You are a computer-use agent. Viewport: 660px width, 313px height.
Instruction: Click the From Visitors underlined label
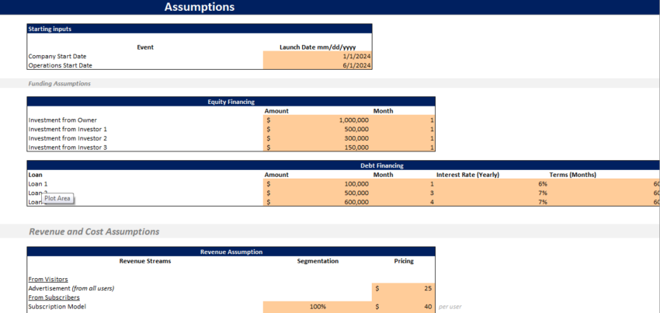pyautogui.click(x=48, y=280)
